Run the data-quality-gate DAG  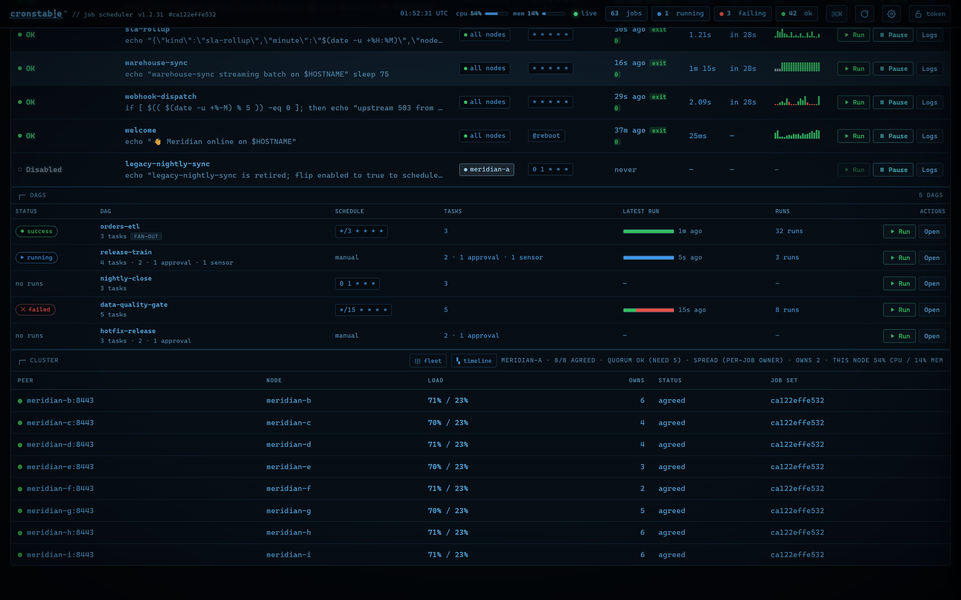tap(899, 310)
